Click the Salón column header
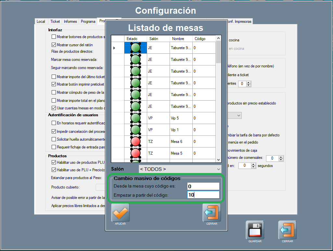 [154, 39]
